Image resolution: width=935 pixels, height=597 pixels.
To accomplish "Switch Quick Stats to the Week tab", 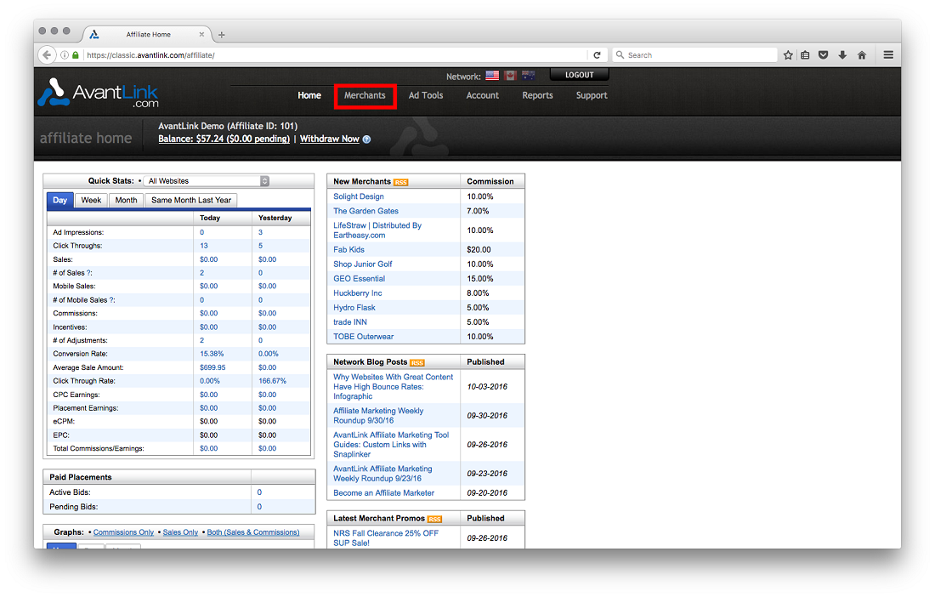I will pos(91,201).
